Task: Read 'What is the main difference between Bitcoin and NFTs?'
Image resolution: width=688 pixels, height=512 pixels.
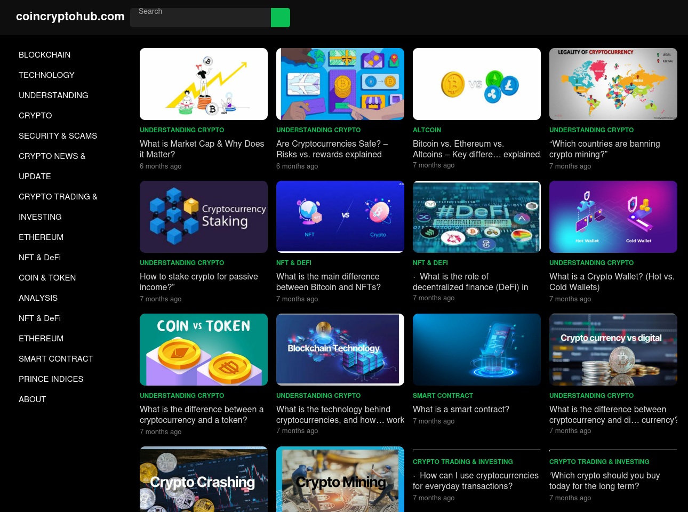Action: point(329,282)
